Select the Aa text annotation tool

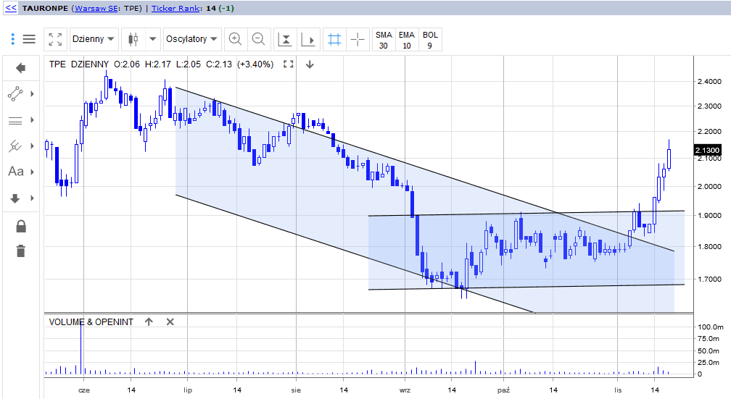click(x=16, y=172)
